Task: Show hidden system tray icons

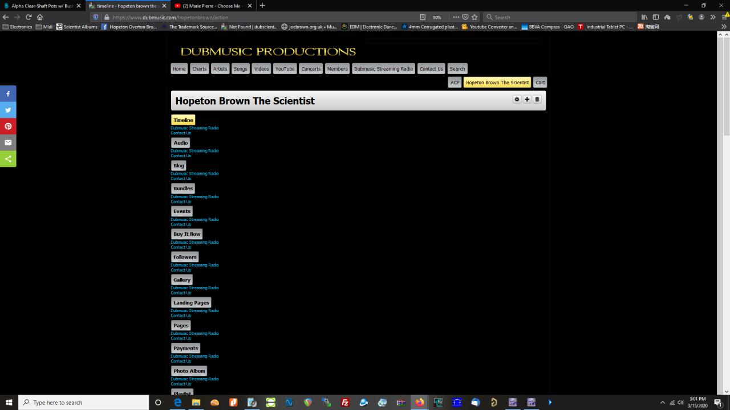Action: [x=662, y=403]
